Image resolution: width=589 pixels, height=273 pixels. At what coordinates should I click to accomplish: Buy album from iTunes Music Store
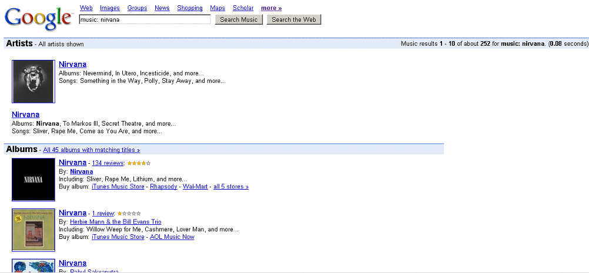click(118, 187)
